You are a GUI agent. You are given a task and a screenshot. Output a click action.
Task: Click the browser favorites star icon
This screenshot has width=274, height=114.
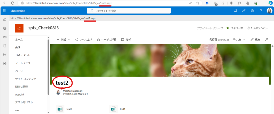click(198, 3)
